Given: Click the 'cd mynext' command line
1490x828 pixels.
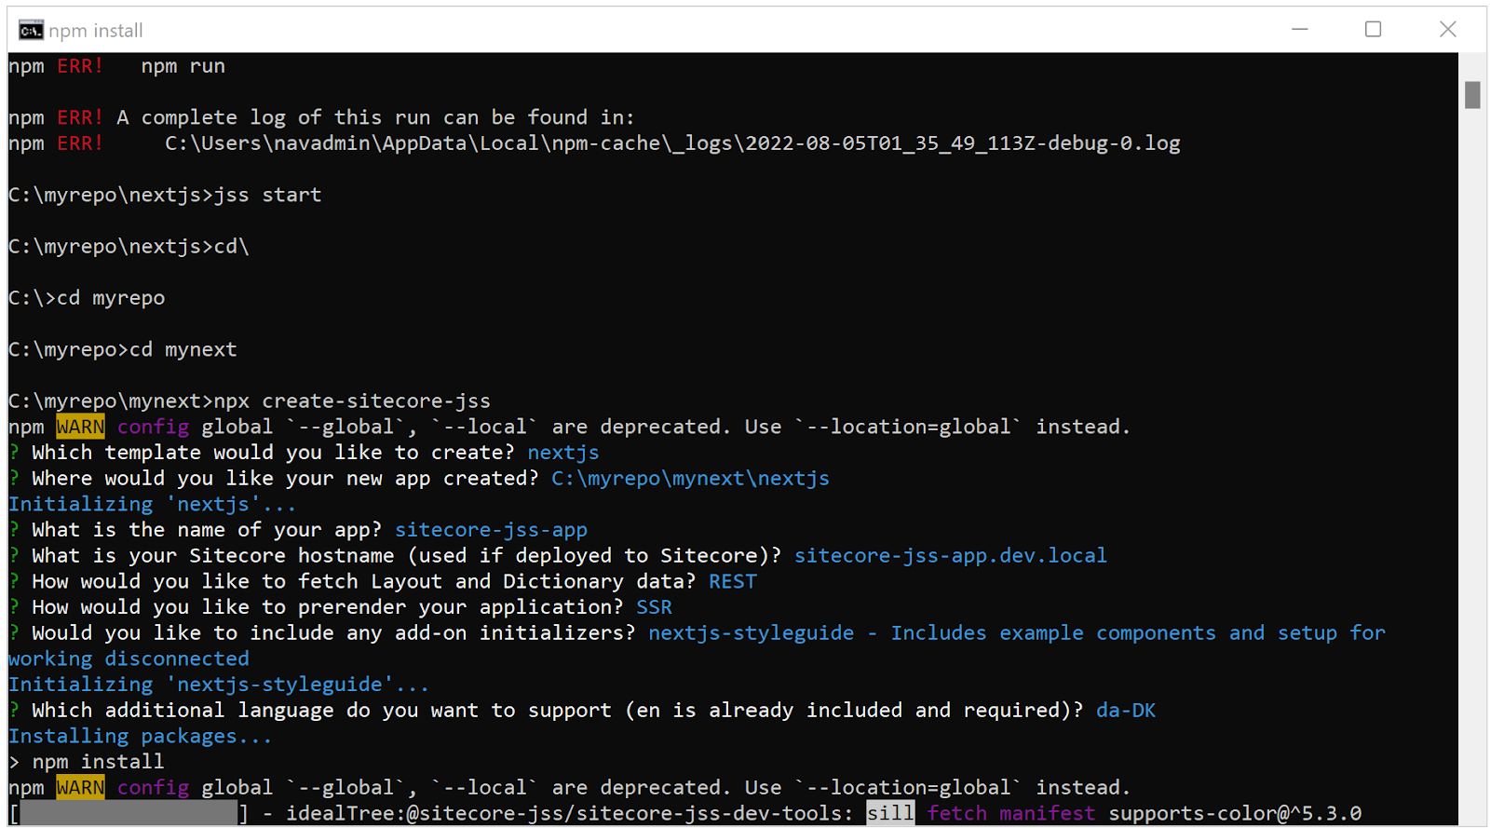Looking at the screenshot, I should pos(123,349).
